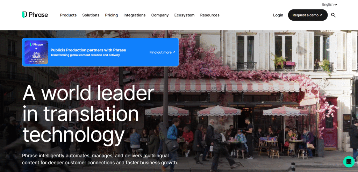Open the Resources menu
The image size is (358, 172).
coord(210,15)
